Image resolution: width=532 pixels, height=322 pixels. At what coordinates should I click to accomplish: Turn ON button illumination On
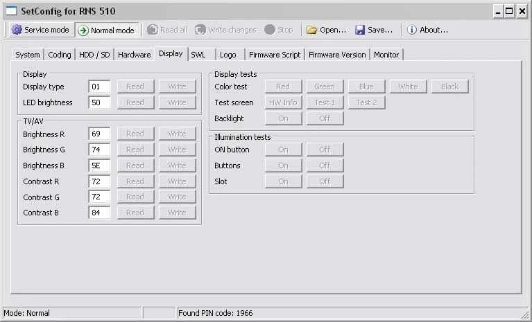pos(283,150)
